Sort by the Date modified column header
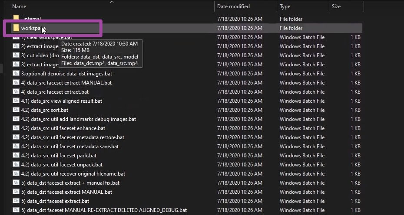 (234, 7)
